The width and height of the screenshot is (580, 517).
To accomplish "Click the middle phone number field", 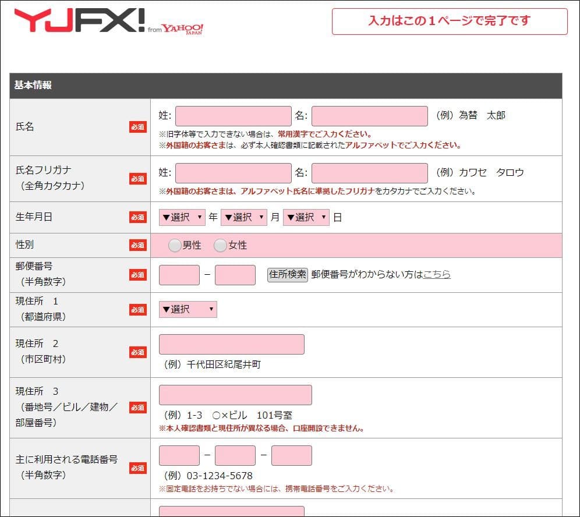I will pyautogui.click(x=235, y=456).
